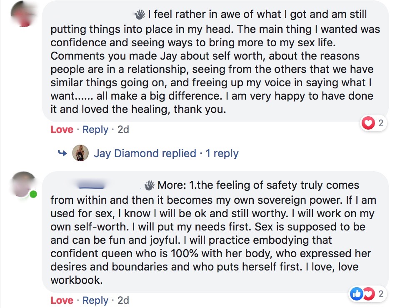Click the blurred name in second comment
This screenshot has width=415, height=308.
[x=91, y=184]
